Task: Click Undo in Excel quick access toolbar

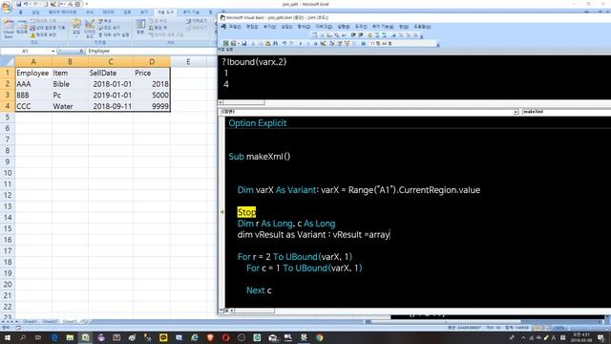Action: pyautogui.click(x=26, y=4)
